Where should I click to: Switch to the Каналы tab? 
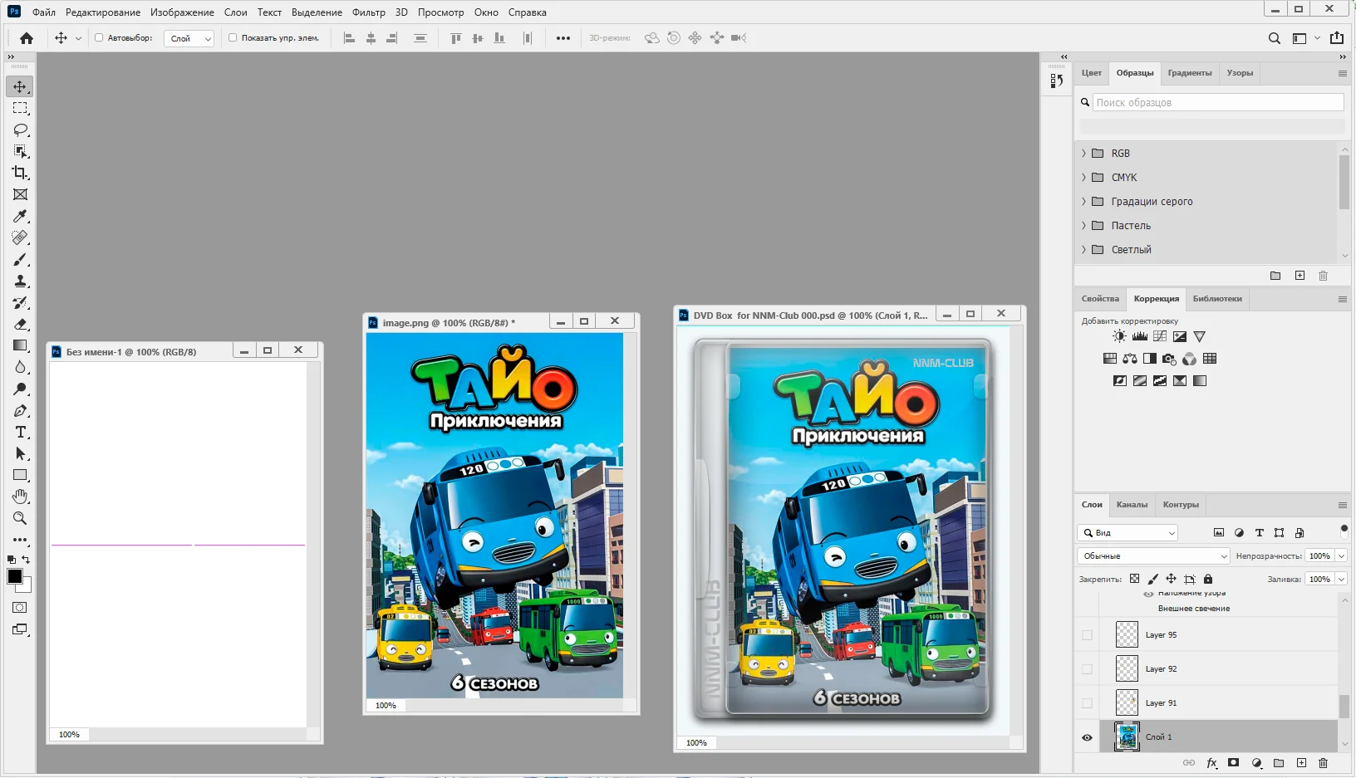point(1132,505)
